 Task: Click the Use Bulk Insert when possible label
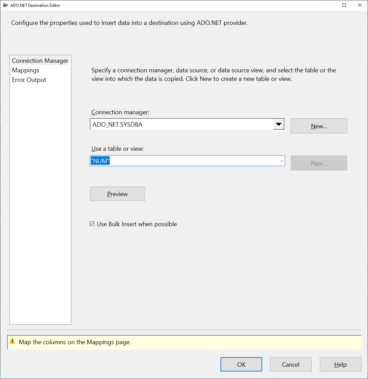tap(137, 224)
